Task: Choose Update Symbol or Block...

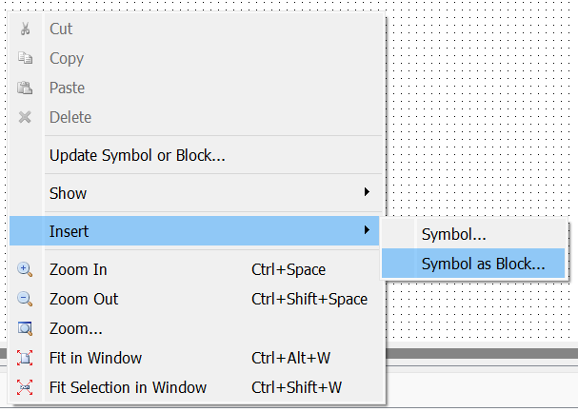Action: (137, 155)
